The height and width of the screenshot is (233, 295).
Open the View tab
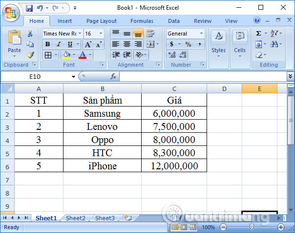(x=231, y=21)
